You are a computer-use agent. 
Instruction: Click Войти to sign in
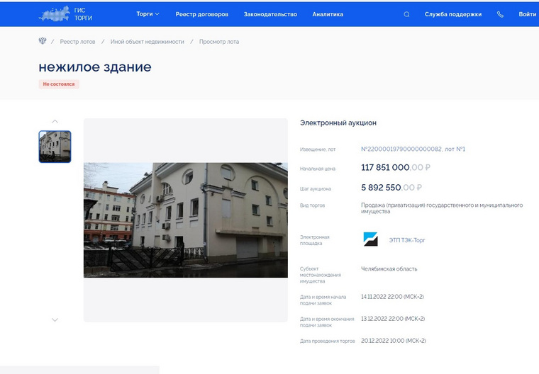(x=528, y=14)
